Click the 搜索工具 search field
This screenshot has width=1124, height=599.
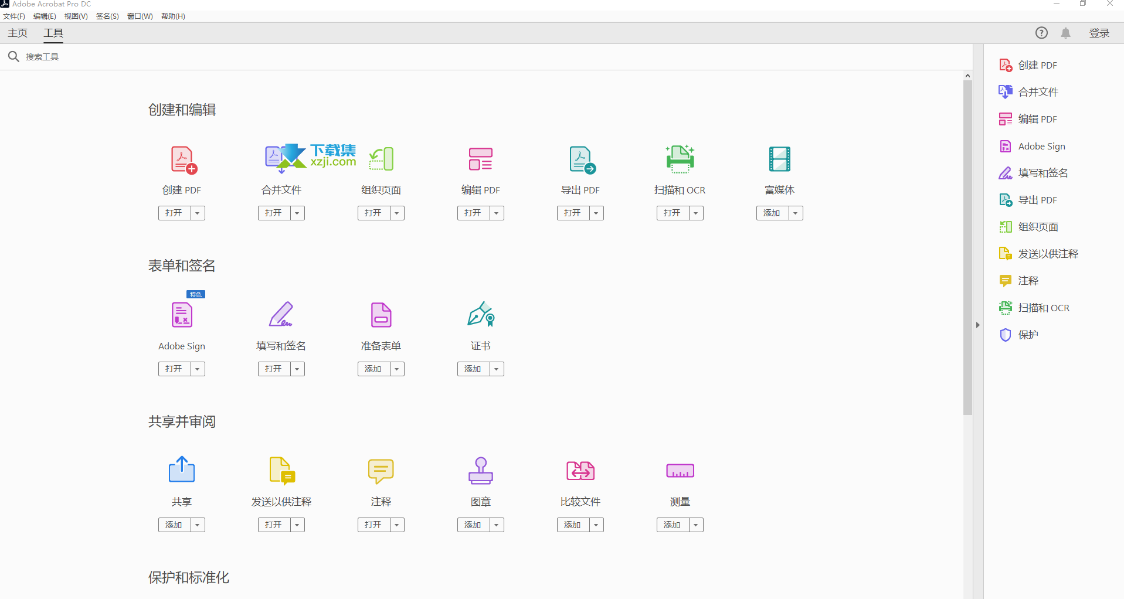(x=487, y=57)
